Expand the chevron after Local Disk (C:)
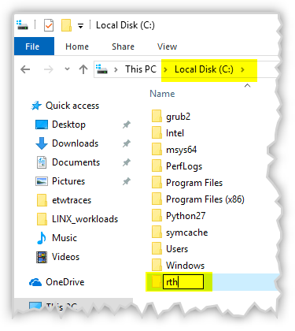Screen dimensions: 295x331 242,69
